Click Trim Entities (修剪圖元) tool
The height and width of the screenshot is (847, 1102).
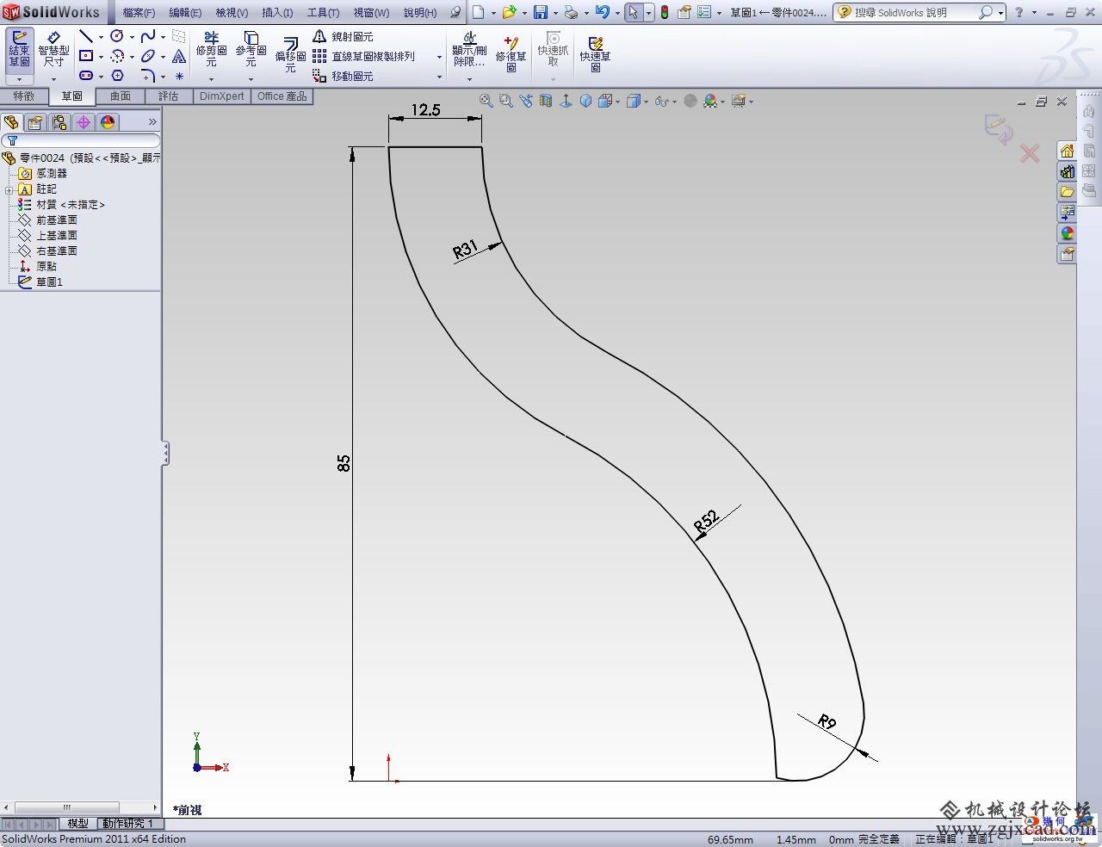point(211,50)
